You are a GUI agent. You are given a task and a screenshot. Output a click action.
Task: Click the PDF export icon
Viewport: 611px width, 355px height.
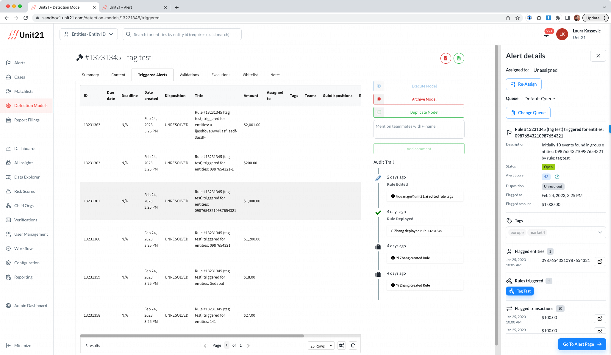click(x=446, y=58)
